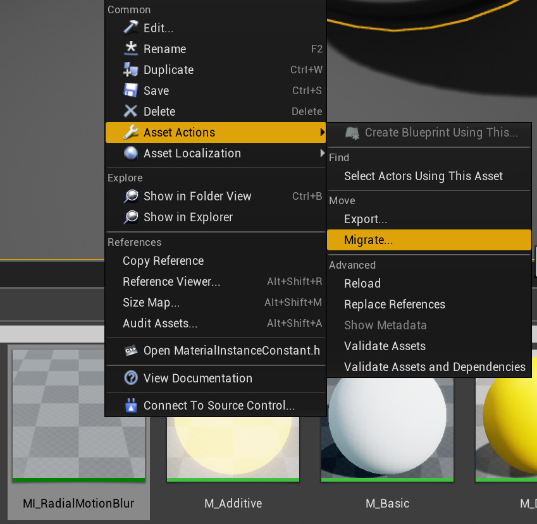This screenshot has height=524, width=537.
Task: Click Validate Assets and Dependencies
Action: (x=434, y=367)
